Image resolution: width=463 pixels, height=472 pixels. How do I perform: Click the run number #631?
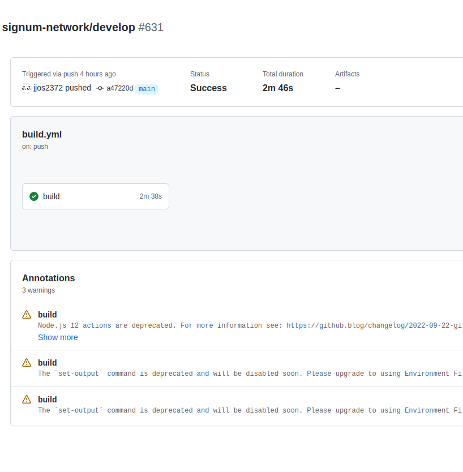[151, 27]
